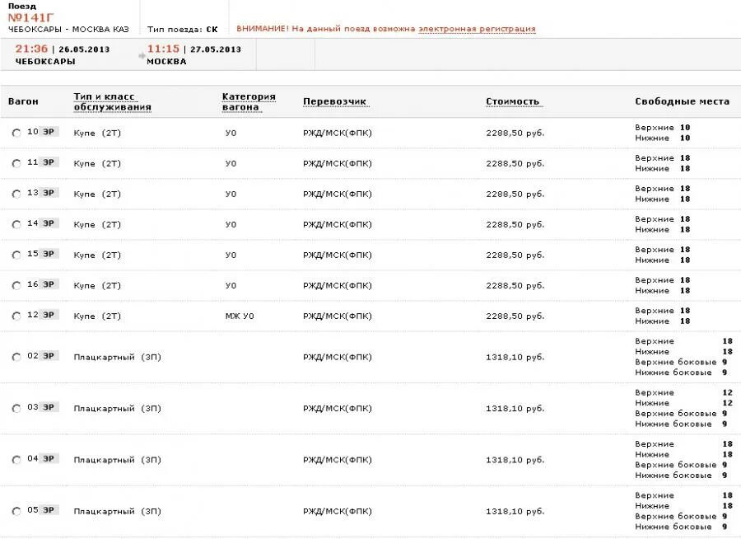The width and height of the screenshot is (741, 539).
Task: Select radio button for wagon 13
Action: [x=16, y=194]
